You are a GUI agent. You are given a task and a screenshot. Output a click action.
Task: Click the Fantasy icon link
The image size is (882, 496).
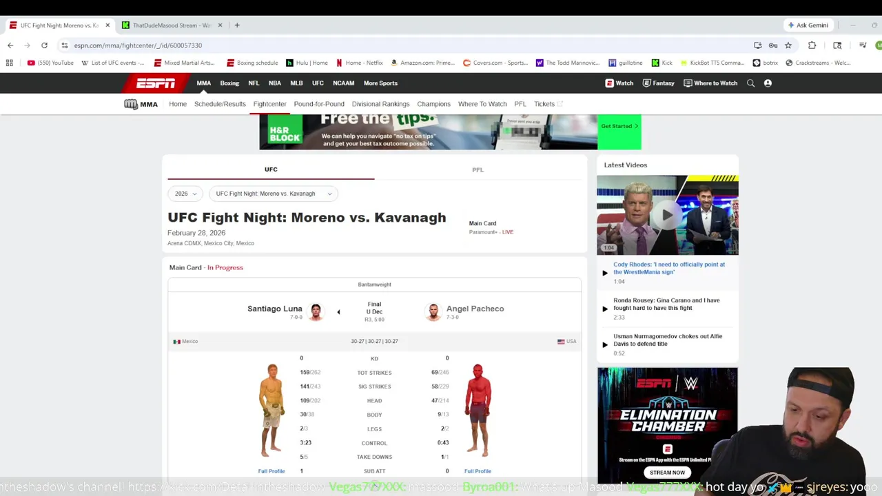tap(658, 83)
